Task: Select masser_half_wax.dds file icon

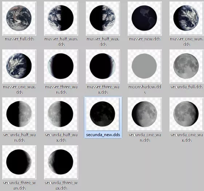Action: pyautogui.click(x=103, y=18)
